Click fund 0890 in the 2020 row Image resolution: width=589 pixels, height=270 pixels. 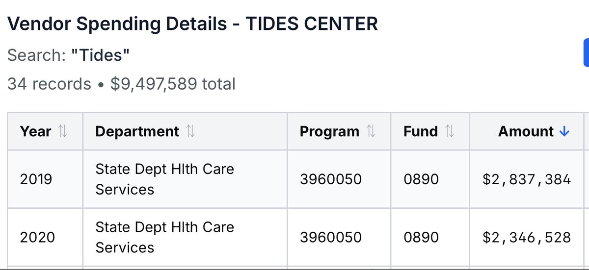pos(421,238)
